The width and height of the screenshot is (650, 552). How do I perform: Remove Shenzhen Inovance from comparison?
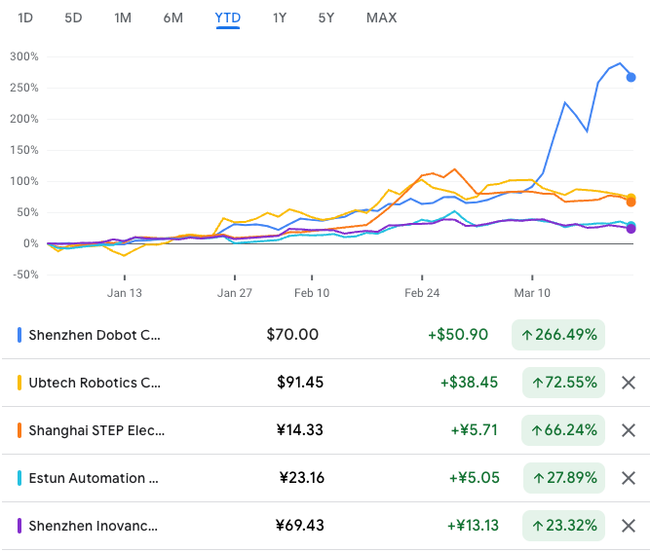(x=629, y=526)
